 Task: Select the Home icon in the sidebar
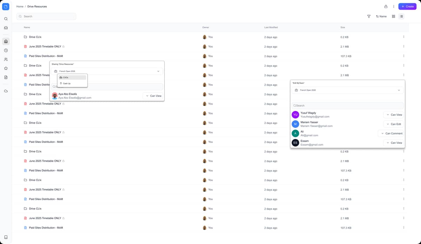pyautogui.click(x=6, y=41)
